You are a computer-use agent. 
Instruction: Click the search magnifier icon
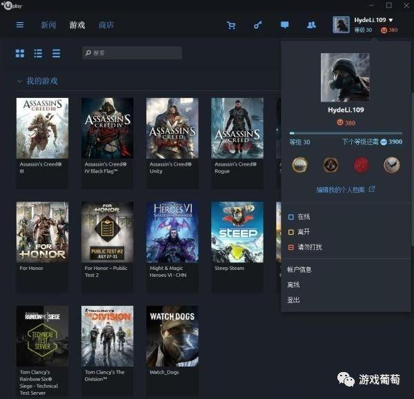[88, 53]
